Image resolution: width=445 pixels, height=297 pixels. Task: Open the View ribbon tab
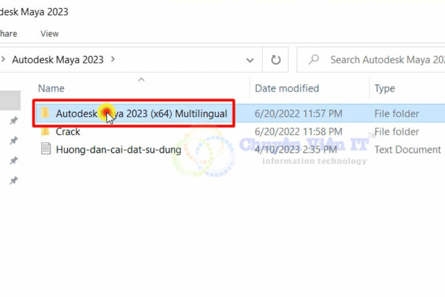(x=49, y=34)
